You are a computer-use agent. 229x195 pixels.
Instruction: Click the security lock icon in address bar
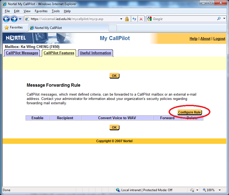[x=127, y=19]
